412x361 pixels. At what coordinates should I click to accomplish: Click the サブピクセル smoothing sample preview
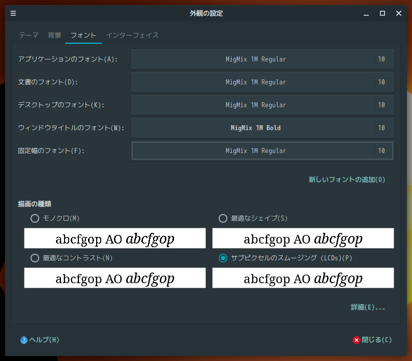click(x=303, y=278)
